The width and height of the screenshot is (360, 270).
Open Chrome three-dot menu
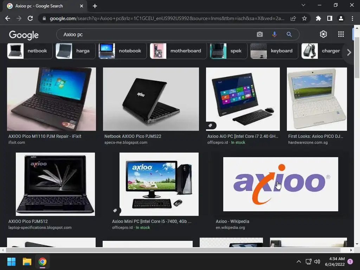coord(352,18)
